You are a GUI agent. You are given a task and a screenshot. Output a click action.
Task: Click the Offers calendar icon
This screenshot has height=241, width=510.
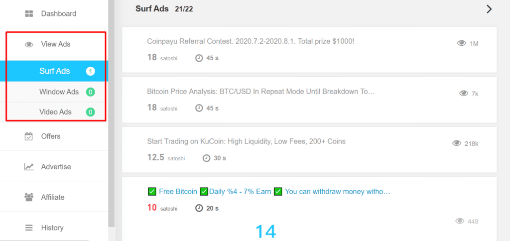(29, 136)
